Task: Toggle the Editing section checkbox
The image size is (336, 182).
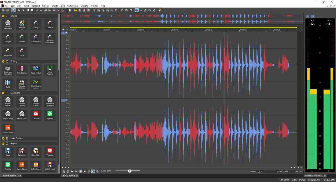Action: coord(7,61)
